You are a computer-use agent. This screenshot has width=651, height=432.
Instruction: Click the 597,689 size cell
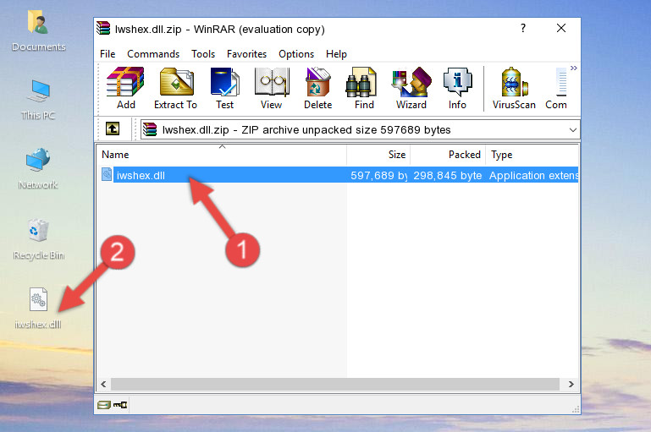378,175
